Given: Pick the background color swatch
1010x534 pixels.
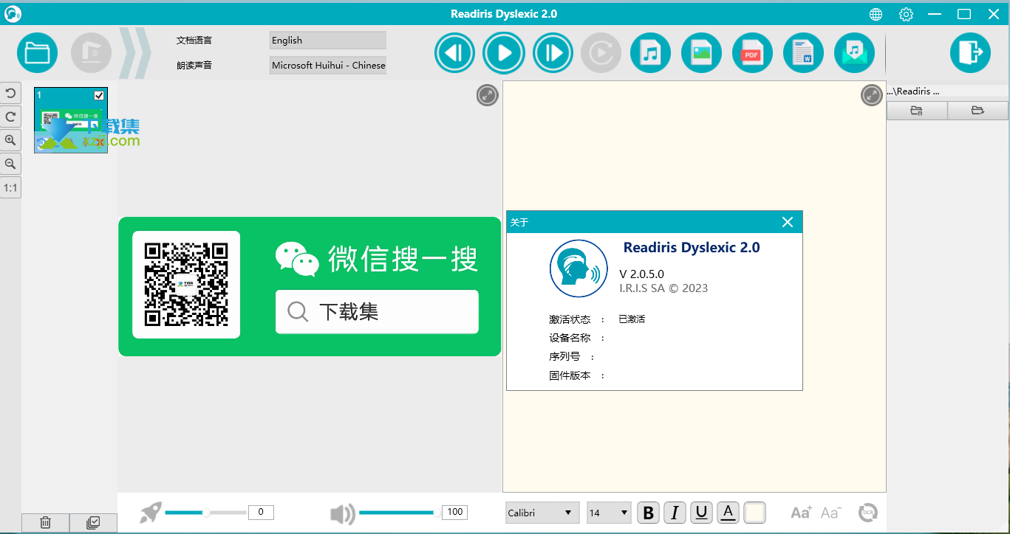Looking at the screenshot, I should (754, 513).
